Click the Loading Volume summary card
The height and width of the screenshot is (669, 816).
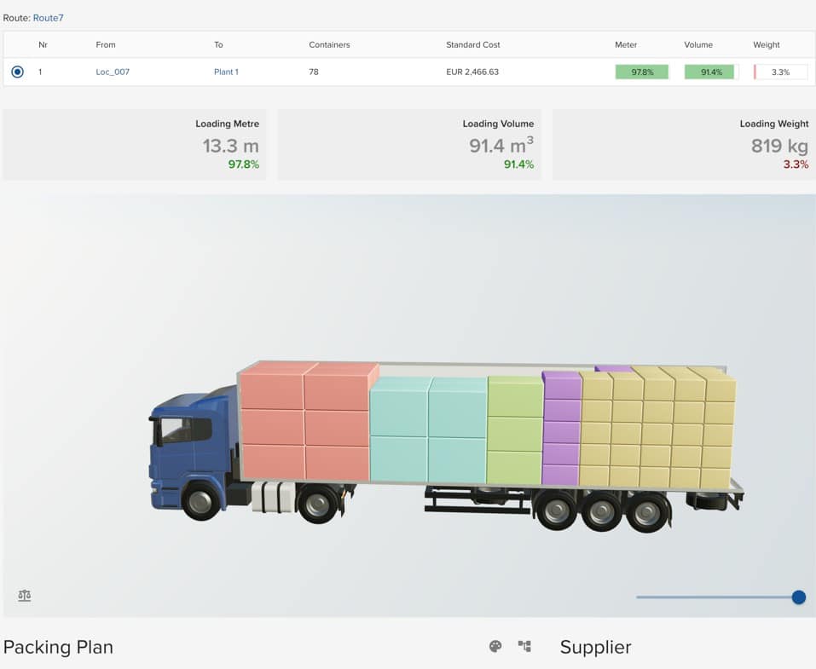[x=409, y=145]
